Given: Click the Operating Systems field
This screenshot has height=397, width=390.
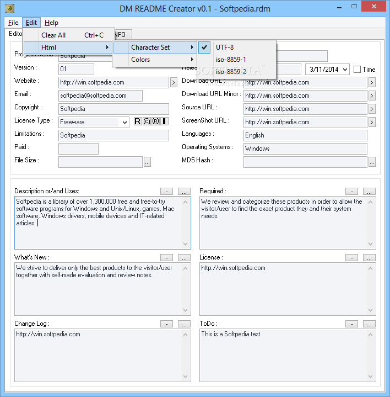Looking at the screenshot, I should 305,149.
